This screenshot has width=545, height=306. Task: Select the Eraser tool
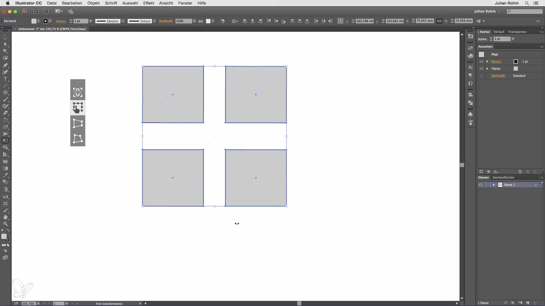click(5, 113)
